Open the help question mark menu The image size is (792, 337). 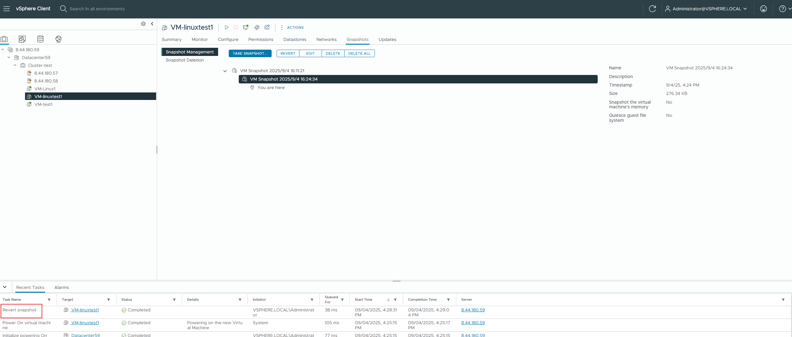tap(785, 9)
